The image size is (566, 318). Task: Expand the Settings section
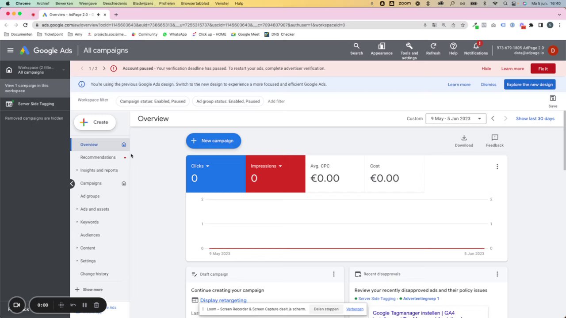coord(77,261)
